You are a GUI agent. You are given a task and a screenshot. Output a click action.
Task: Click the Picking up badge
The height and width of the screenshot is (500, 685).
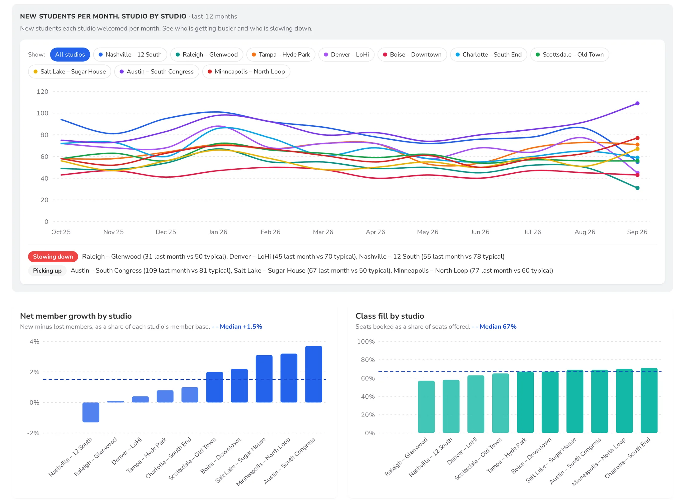[47, 270]
